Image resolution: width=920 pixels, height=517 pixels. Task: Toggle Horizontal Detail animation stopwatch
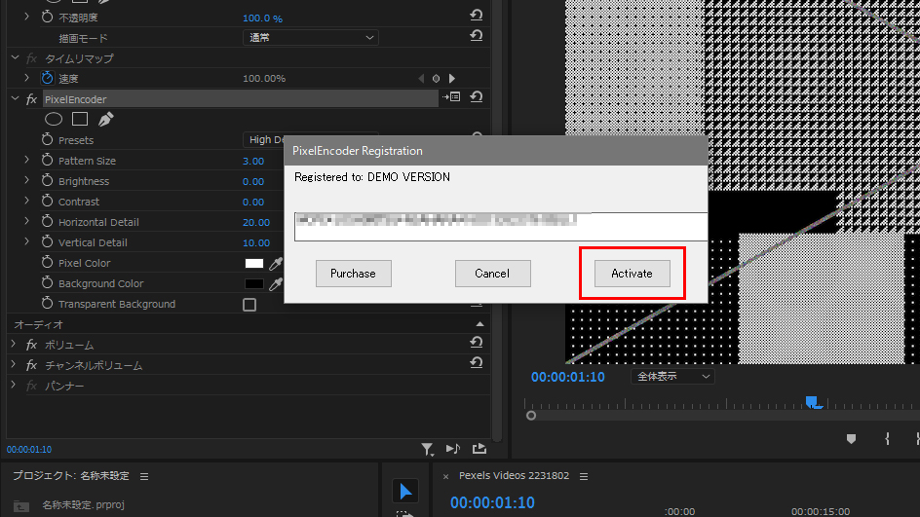(47, 222)
